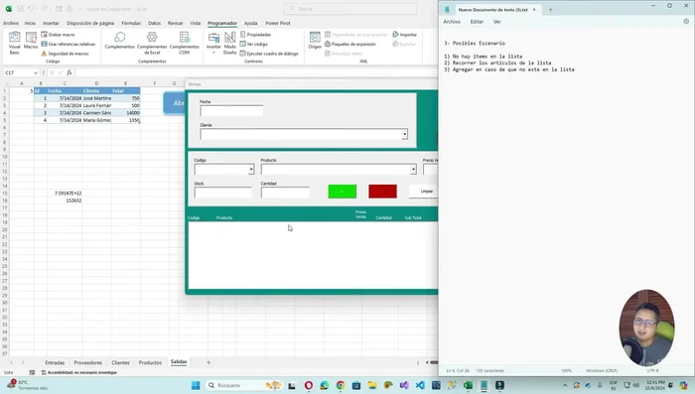
Task: Switch to the Insertar ribbon tab
Action: (51, 23)
